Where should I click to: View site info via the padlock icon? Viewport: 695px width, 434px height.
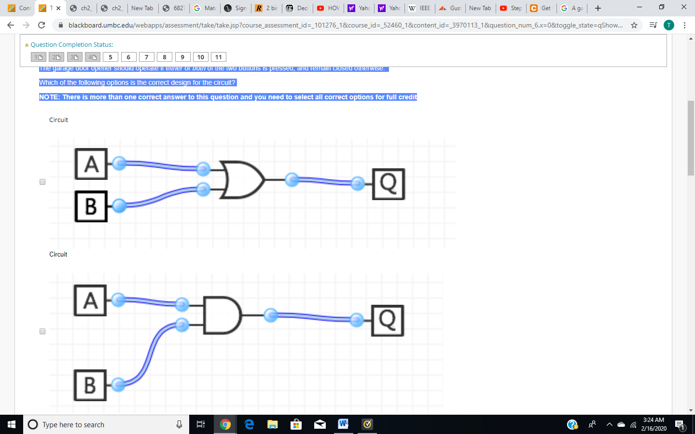coord(60,25)
